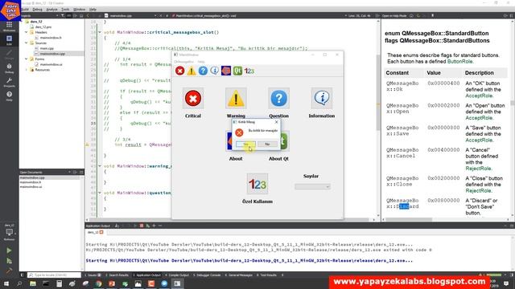Click the large Warning button
Image resolution: width=515 pixels, height=289 pixels.
[236, 98]
